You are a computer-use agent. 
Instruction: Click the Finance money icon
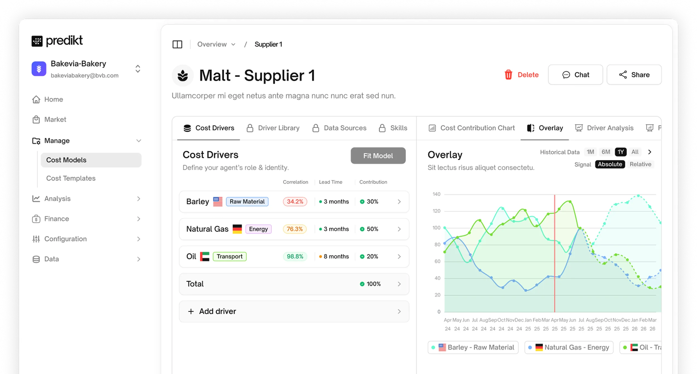click(x=36, y=219)
